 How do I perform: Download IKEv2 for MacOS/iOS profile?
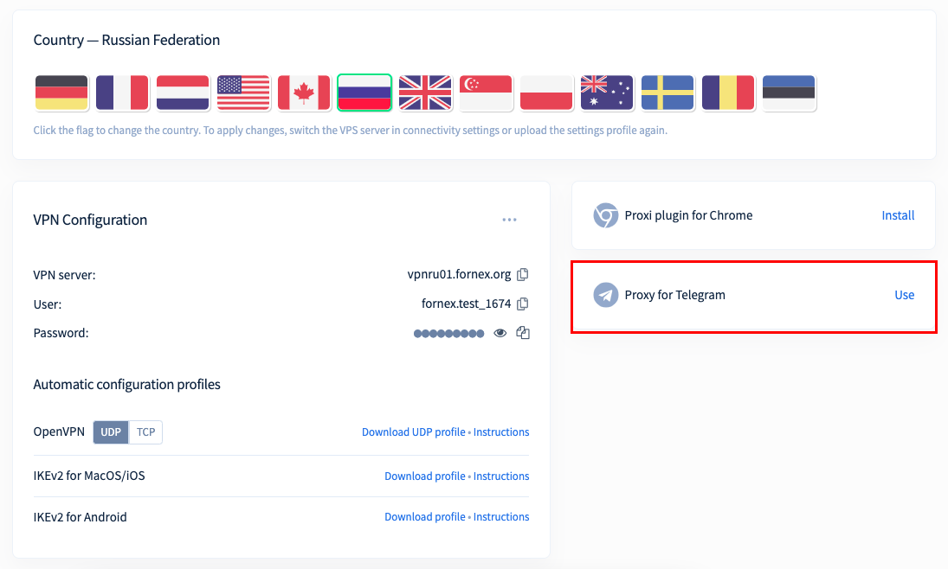425,476
